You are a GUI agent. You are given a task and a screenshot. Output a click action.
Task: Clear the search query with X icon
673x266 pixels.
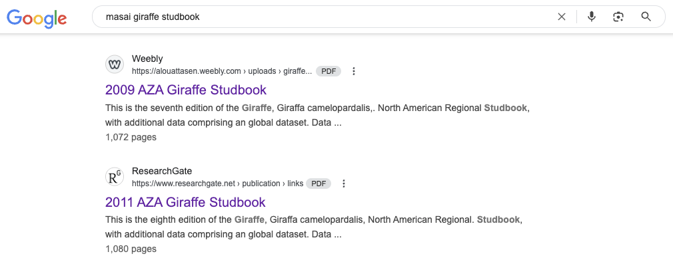click(562, 17)
